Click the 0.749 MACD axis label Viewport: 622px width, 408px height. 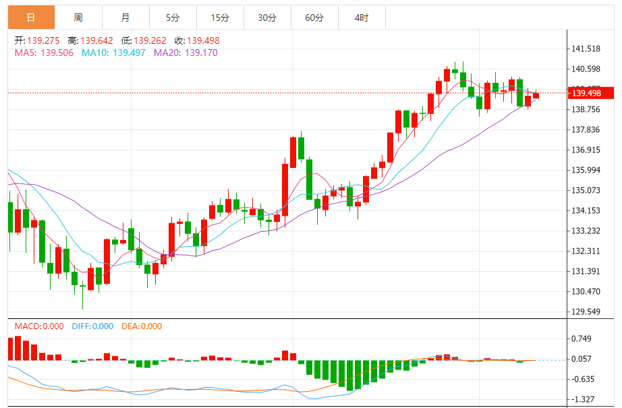click(582, 339)
